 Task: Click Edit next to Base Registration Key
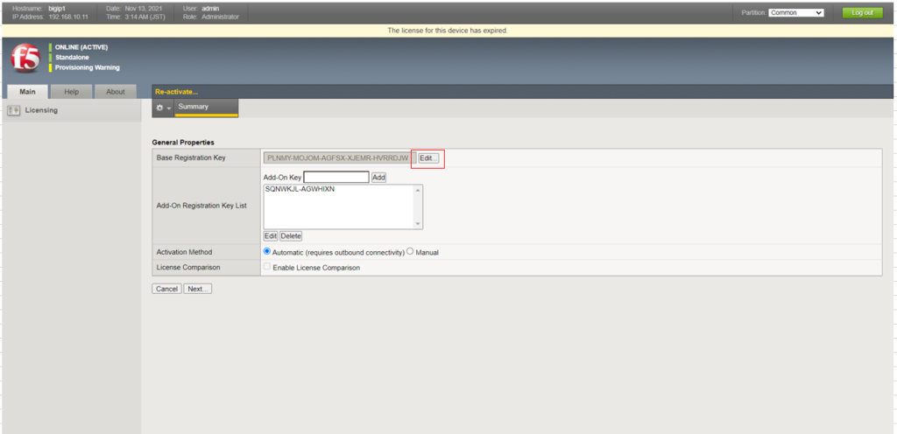click(x=427, y=157)
